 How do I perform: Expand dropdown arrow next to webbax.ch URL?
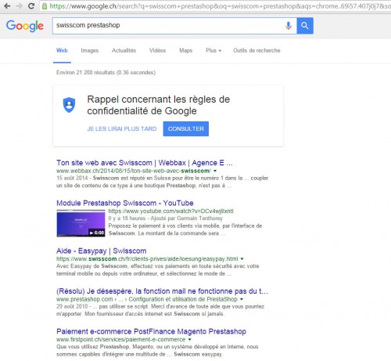[215, 171]
